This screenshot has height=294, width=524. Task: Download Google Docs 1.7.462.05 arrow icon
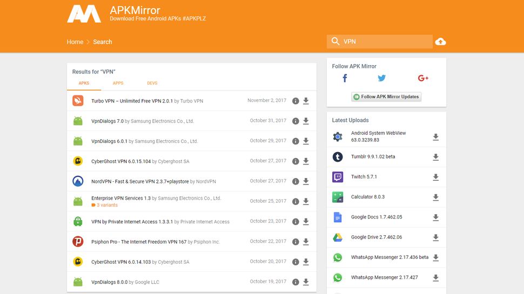[435, 217]
